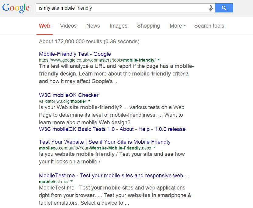
Task: Open Search tools options
Action: [209, 26]
